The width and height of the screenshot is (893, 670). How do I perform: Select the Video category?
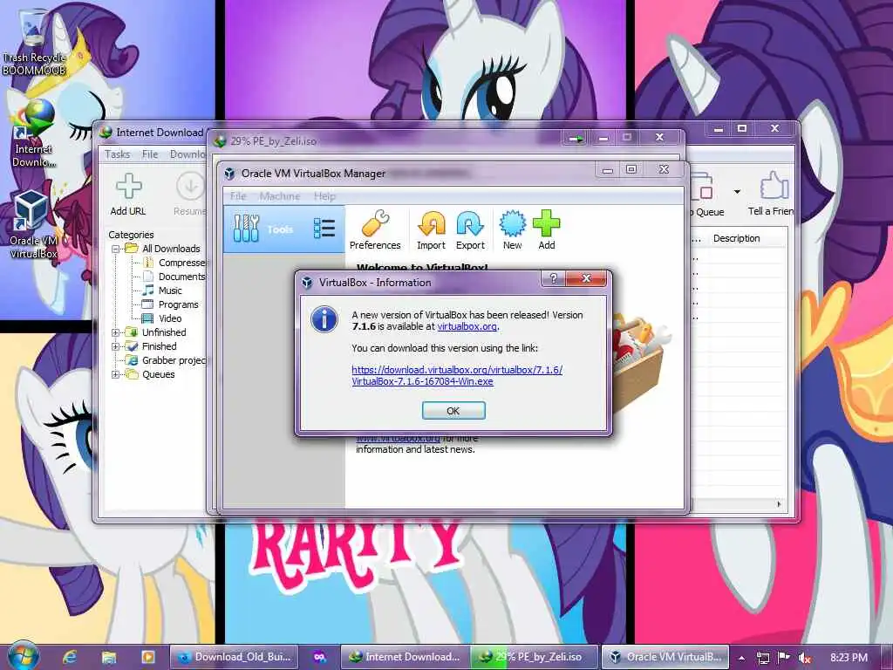tap(162, 318)
